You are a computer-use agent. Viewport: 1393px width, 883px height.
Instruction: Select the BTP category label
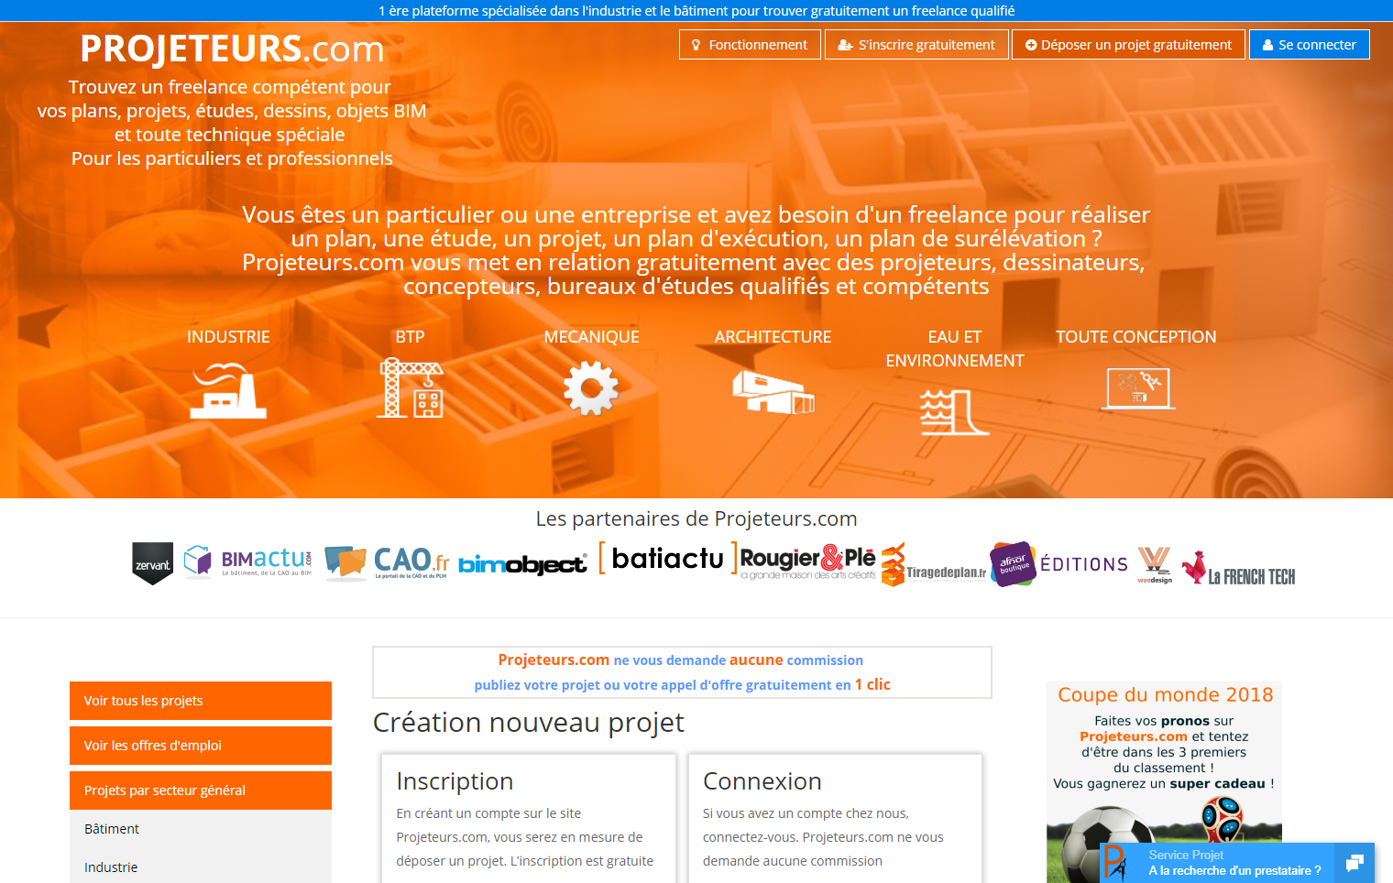[x=410, y=337]
